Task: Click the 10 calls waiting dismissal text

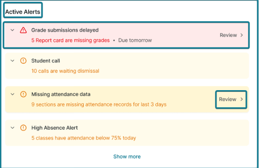Action: click(x=65, y=71)
